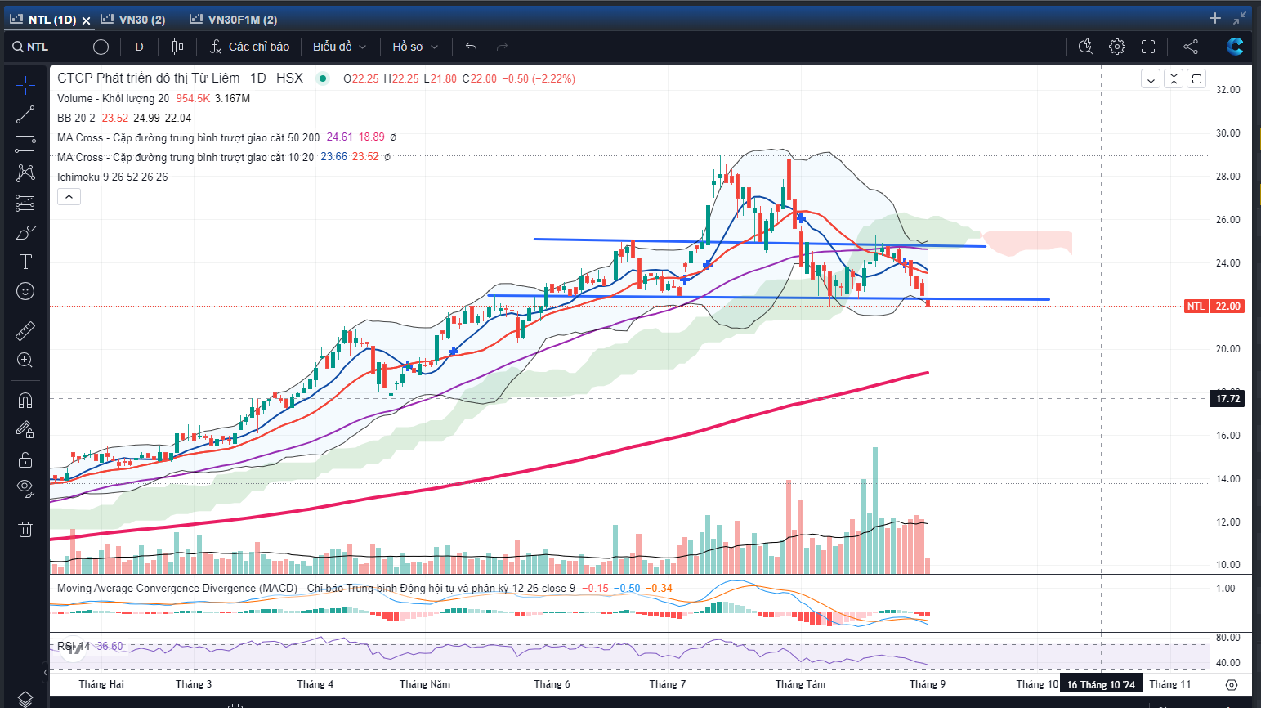Select the BB 20 2 indicator legend
Viewport: 1261px width, 708px height.
(x=76, y=118)
